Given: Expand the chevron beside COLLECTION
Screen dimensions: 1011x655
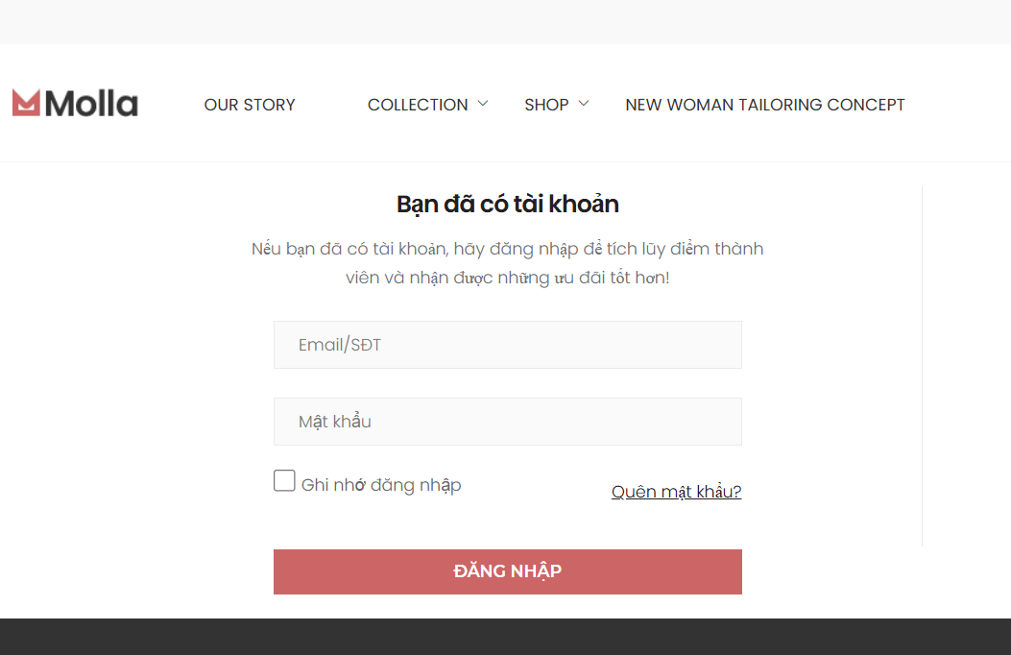Looking at the screenshot, I should pos(483,103).
